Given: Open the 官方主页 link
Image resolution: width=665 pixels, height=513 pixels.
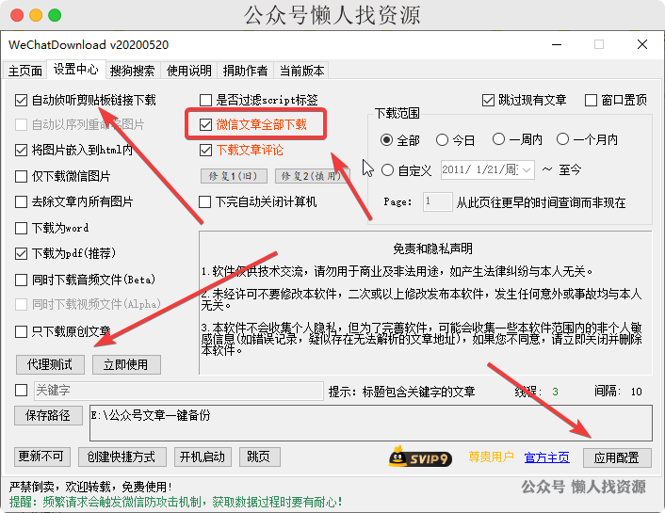Looking at the screenshot, I should click(546, 457).
